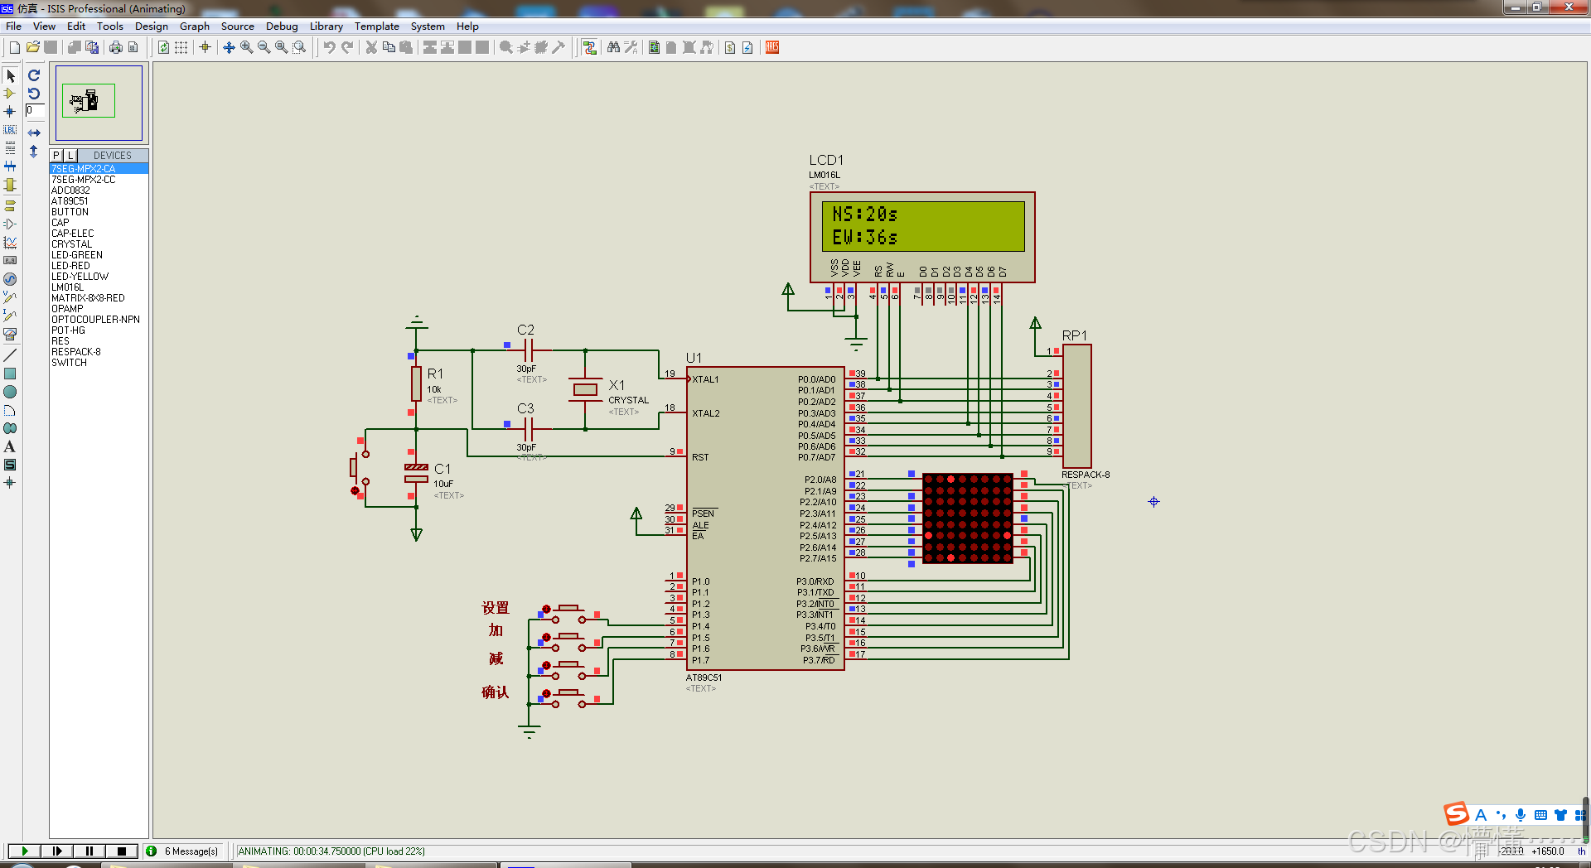Click the play simulation button
Viewport: 1591px width, 868px height.
pyautogui.click(x=25, y=851)
